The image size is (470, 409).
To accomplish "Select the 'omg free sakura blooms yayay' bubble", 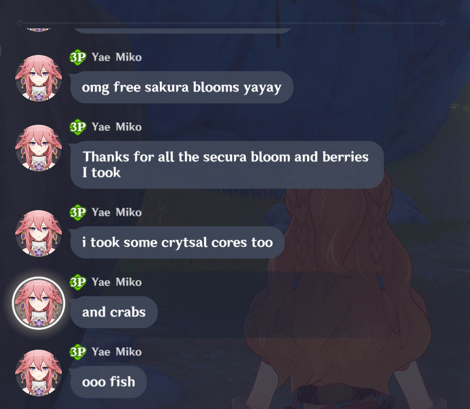I will 182,87.
